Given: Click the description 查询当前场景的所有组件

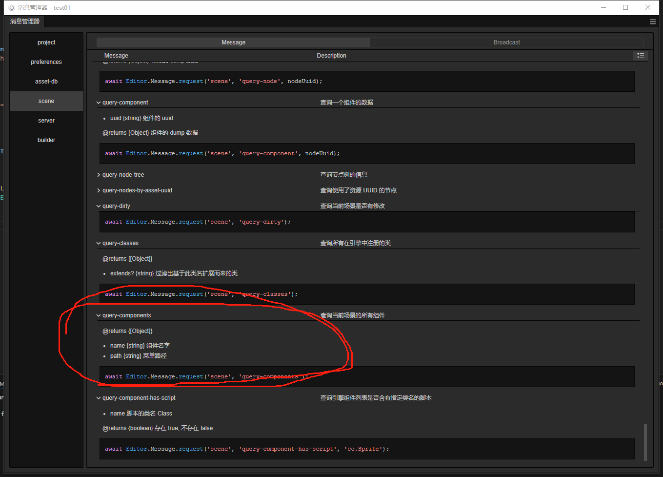Looking at the screenshot, I should (353, 315).
